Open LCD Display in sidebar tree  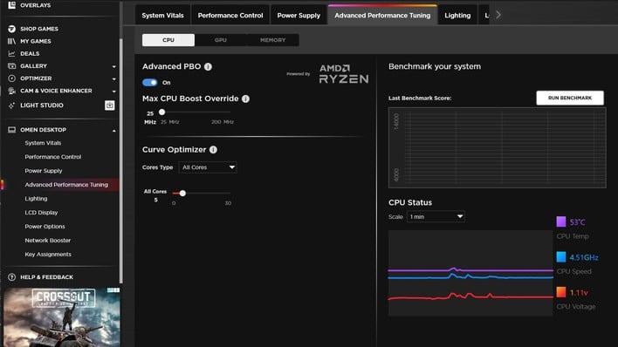[41, 212]
